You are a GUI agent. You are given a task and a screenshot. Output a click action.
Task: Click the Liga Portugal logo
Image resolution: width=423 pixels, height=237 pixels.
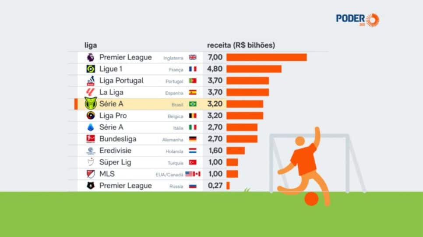[91, 81]
